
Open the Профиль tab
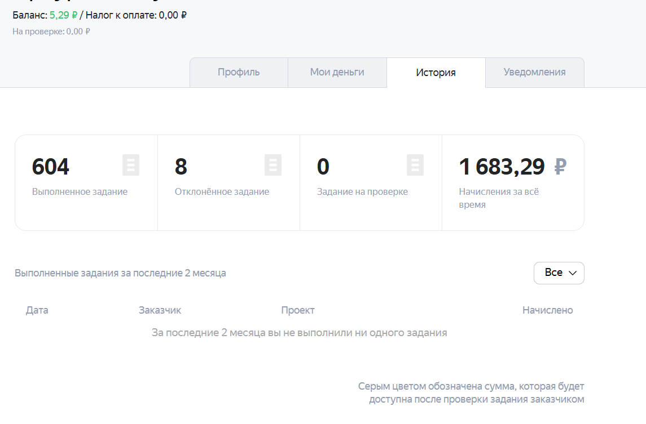coord(239,73)
